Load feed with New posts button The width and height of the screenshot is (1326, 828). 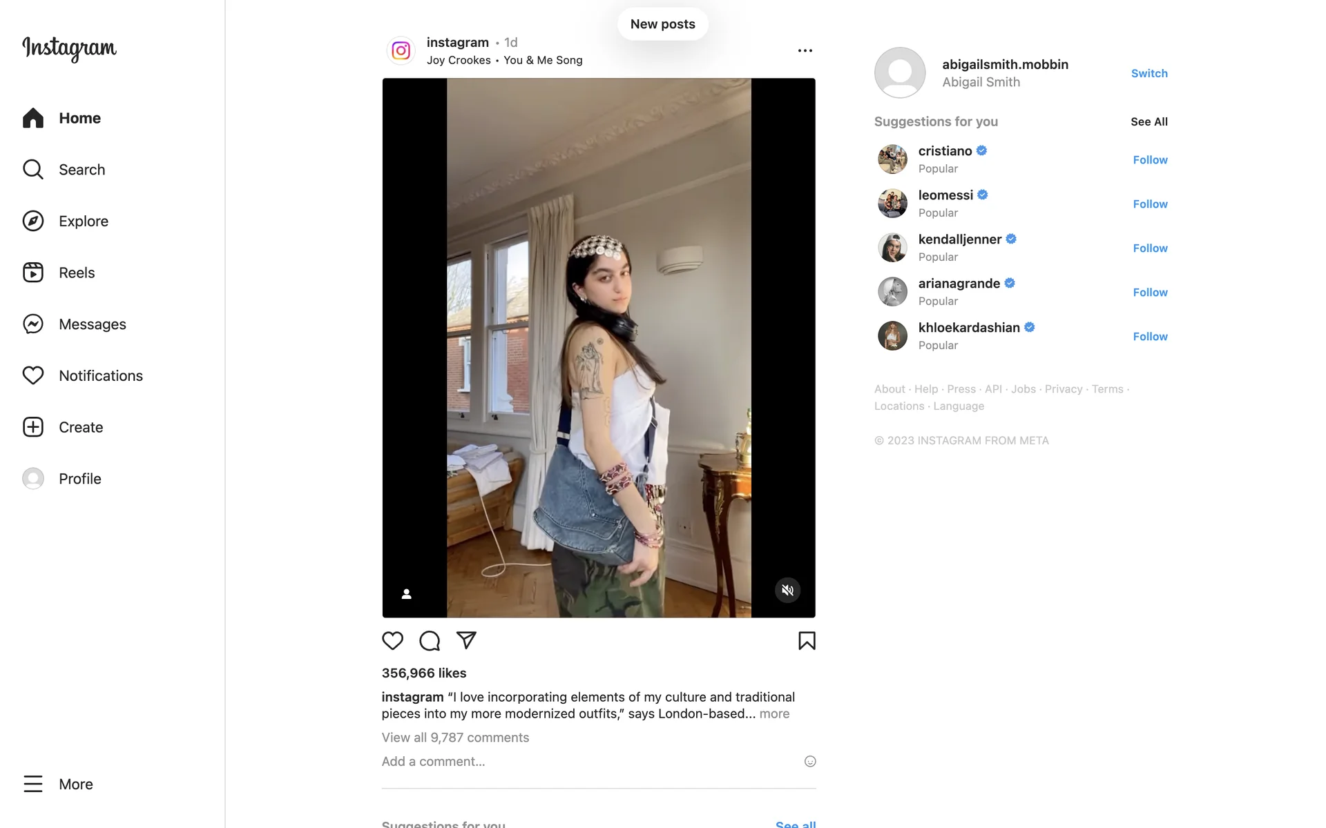(x=663, y=24)
